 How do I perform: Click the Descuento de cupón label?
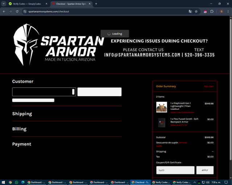(167, 143)
